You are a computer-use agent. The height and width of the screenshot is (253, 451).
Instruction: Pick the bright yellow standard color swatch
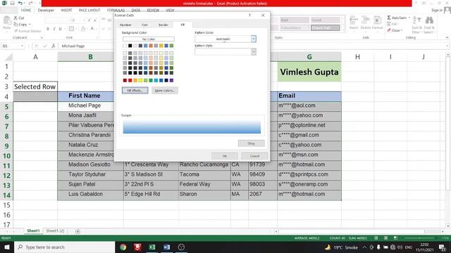[140, 80]
